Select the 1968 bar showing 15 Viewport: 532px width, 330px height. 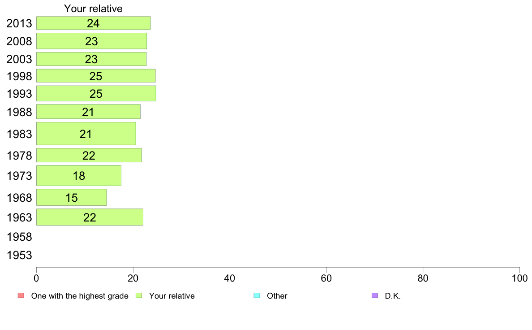coord(72,197)
